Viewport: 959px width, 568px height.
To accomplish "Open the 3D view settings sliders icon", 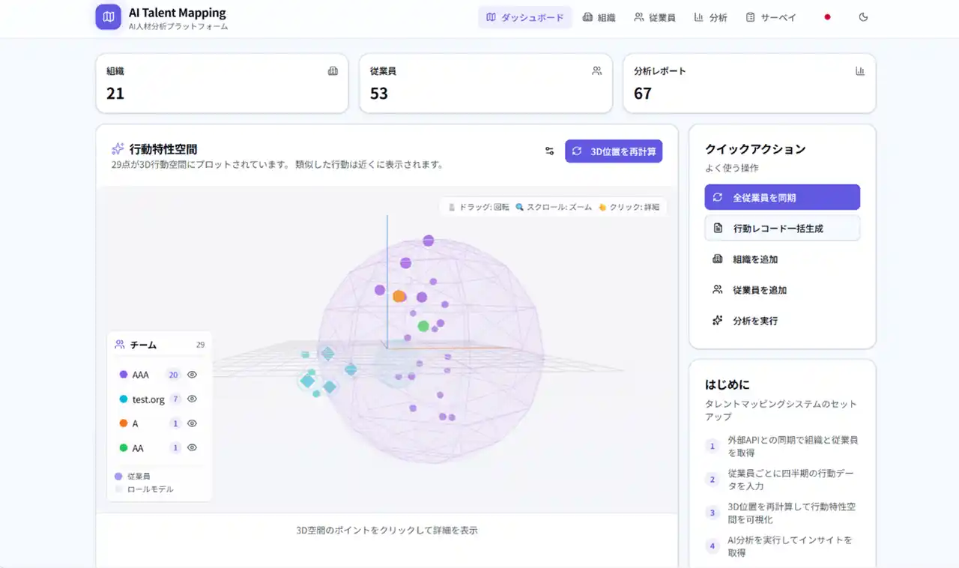I will coord(549,151).
